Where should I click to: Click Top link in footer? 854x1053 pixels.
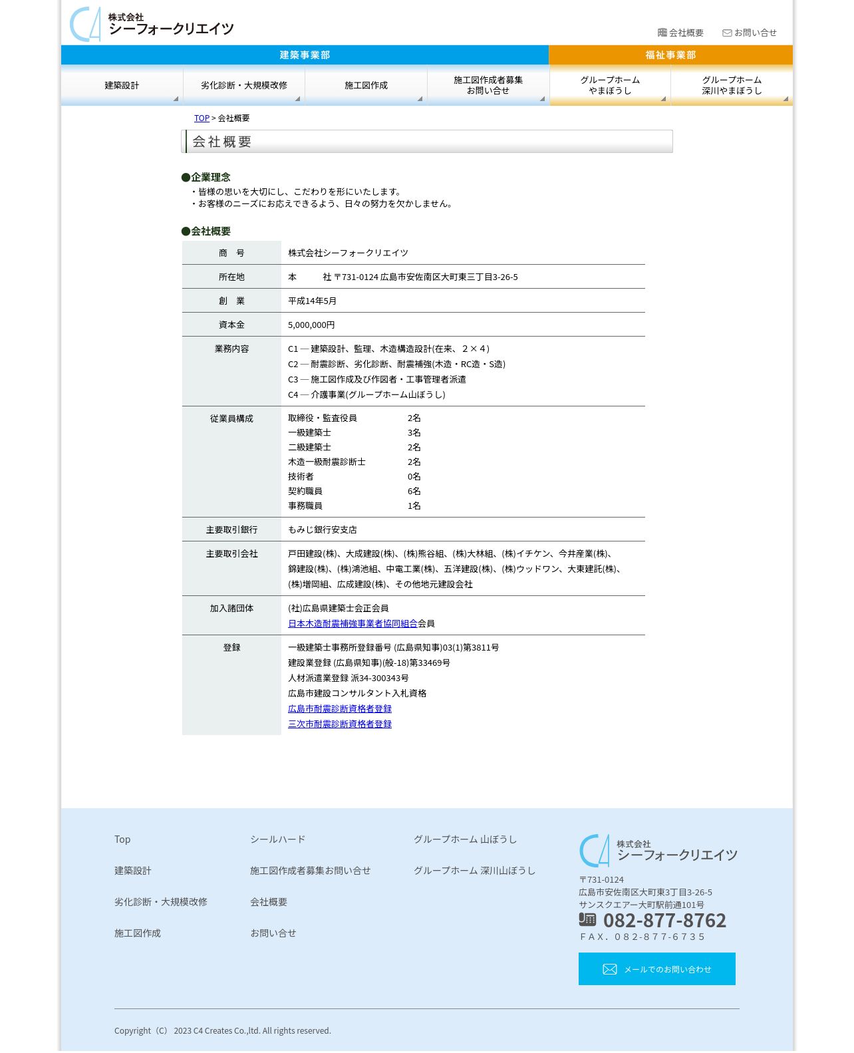point(122,839)
